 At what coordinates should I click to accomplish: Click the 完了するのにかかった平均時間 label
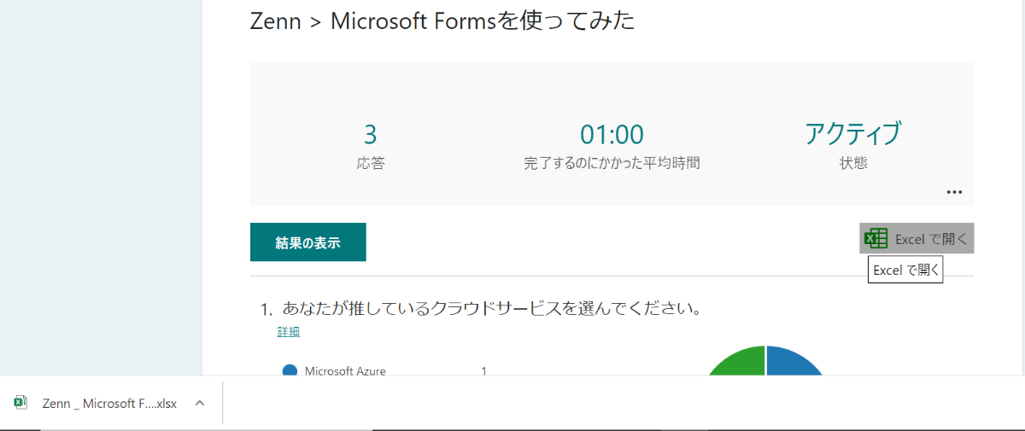click(x=612, y=163)
